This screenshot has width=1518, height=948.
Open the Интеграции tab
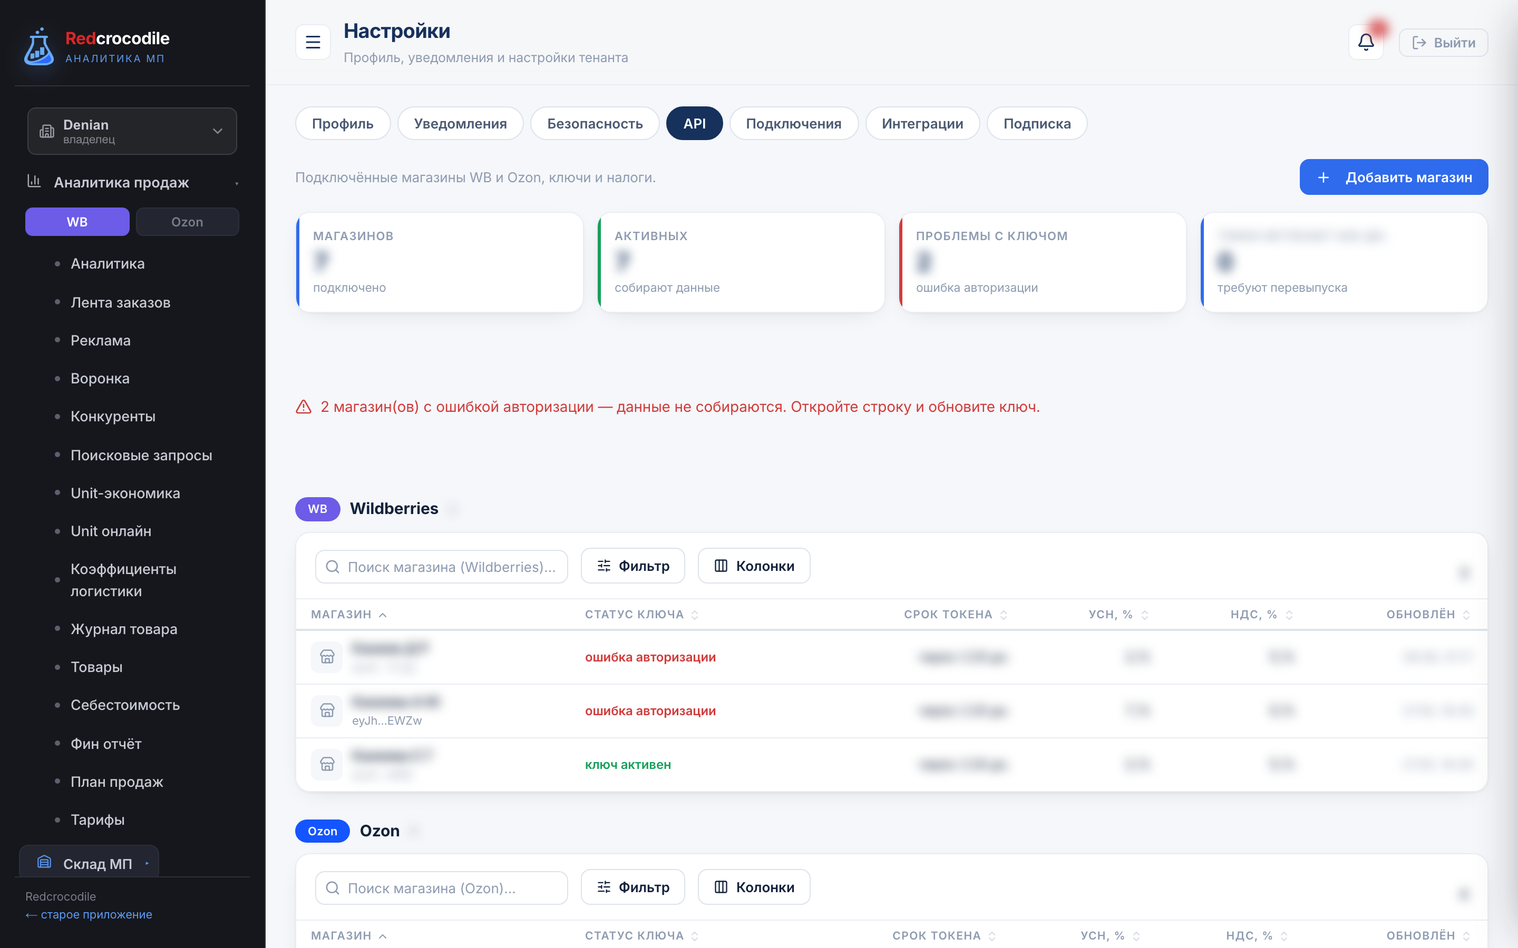tap(922, 124)
